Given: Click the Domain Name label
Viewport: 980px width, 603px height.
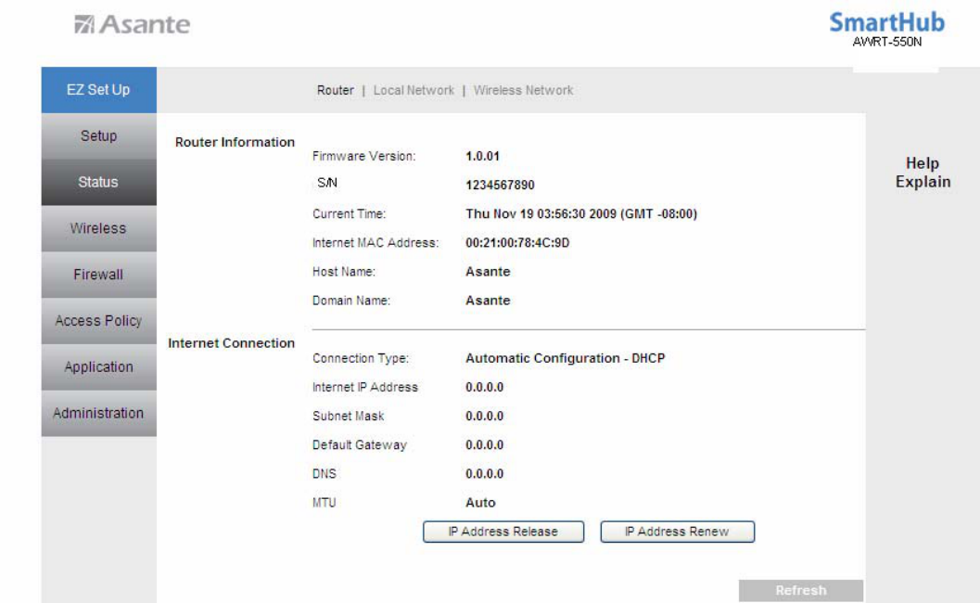Looking at the screenshot, I should click(x=351, y=301).
